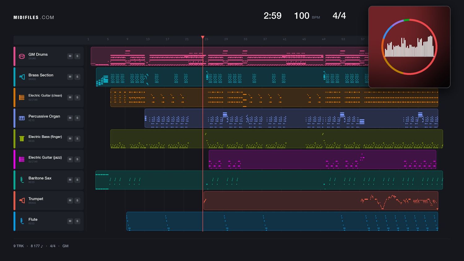Solo the Trumpet track
Screen dimensions: 464x261
pos(77,200)
